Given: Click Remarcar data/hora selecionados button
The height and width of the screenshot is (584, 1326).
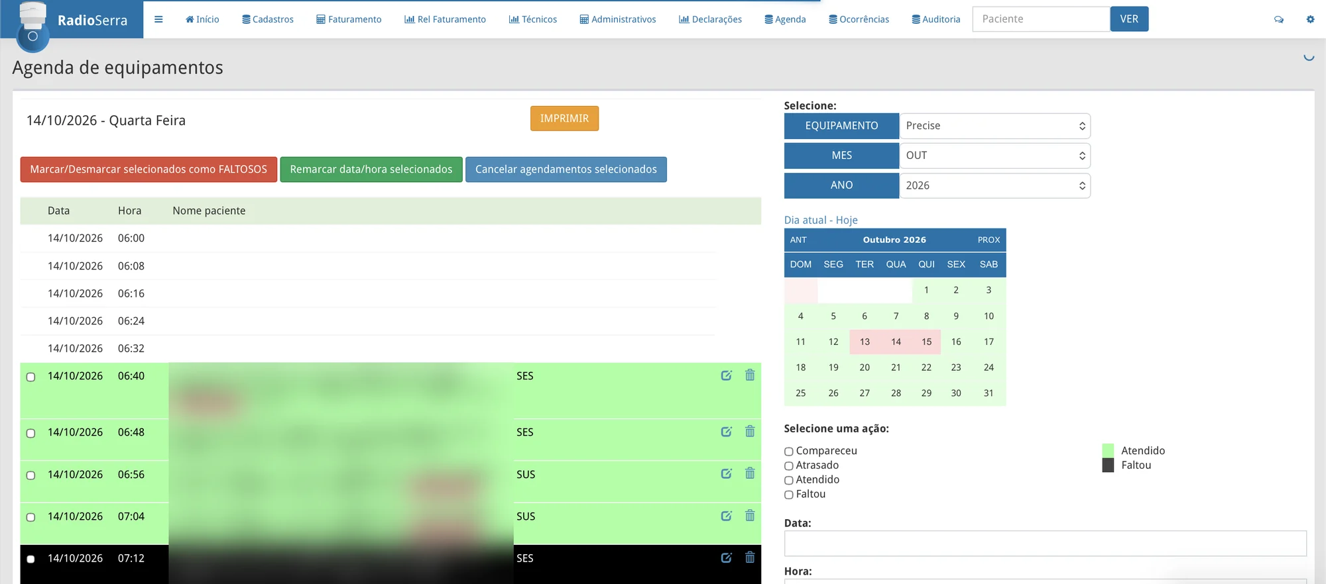Looking at the screenshot, I should [371, 170].
